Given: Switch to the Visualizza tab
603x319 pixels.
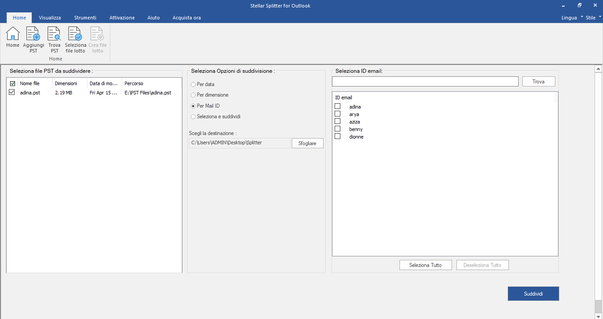Looking at the screenshot, I should click(50, 18).
